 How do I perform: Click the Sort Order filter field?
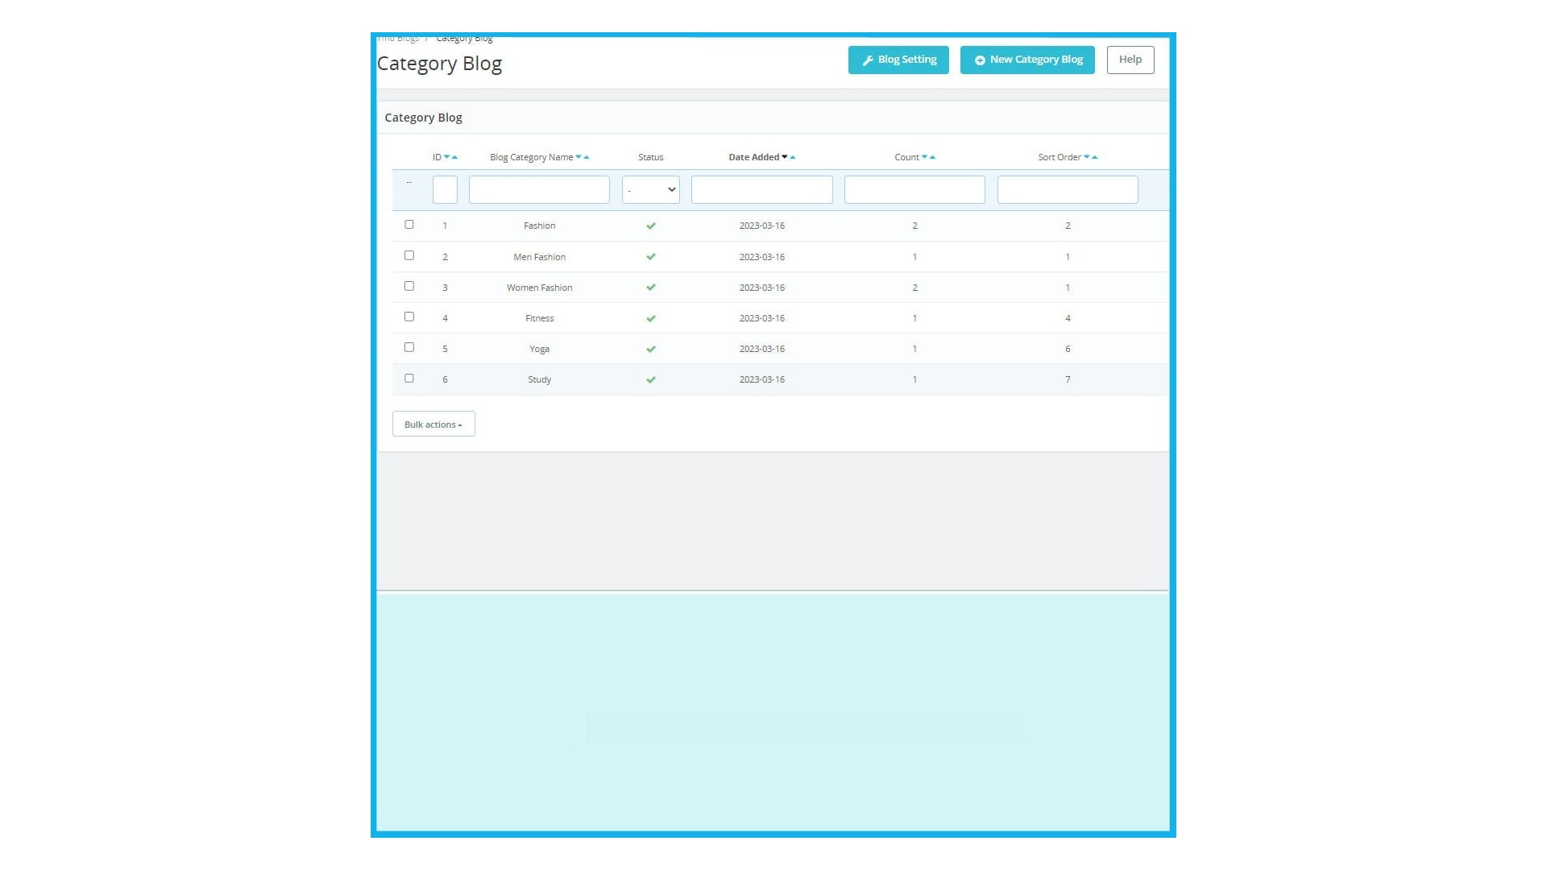[1068, 190]
